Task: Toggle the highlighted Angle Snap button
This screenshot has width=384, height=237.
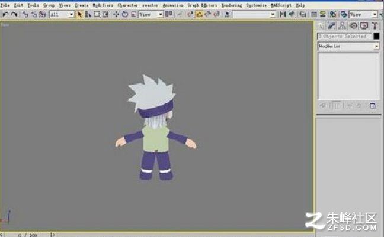Action: [199, 14]
